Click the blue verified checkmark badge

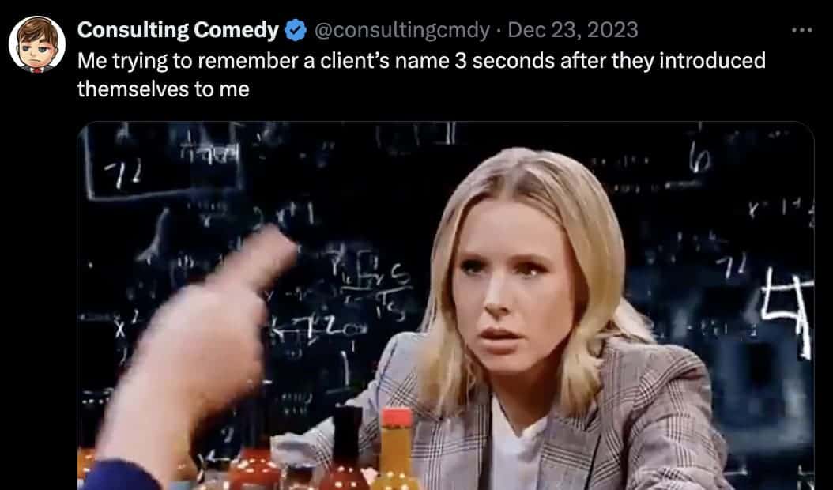point(296,30)
